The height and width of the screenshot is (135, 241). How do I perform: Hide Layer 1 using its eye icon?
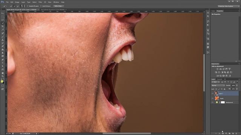click(213, 93)
